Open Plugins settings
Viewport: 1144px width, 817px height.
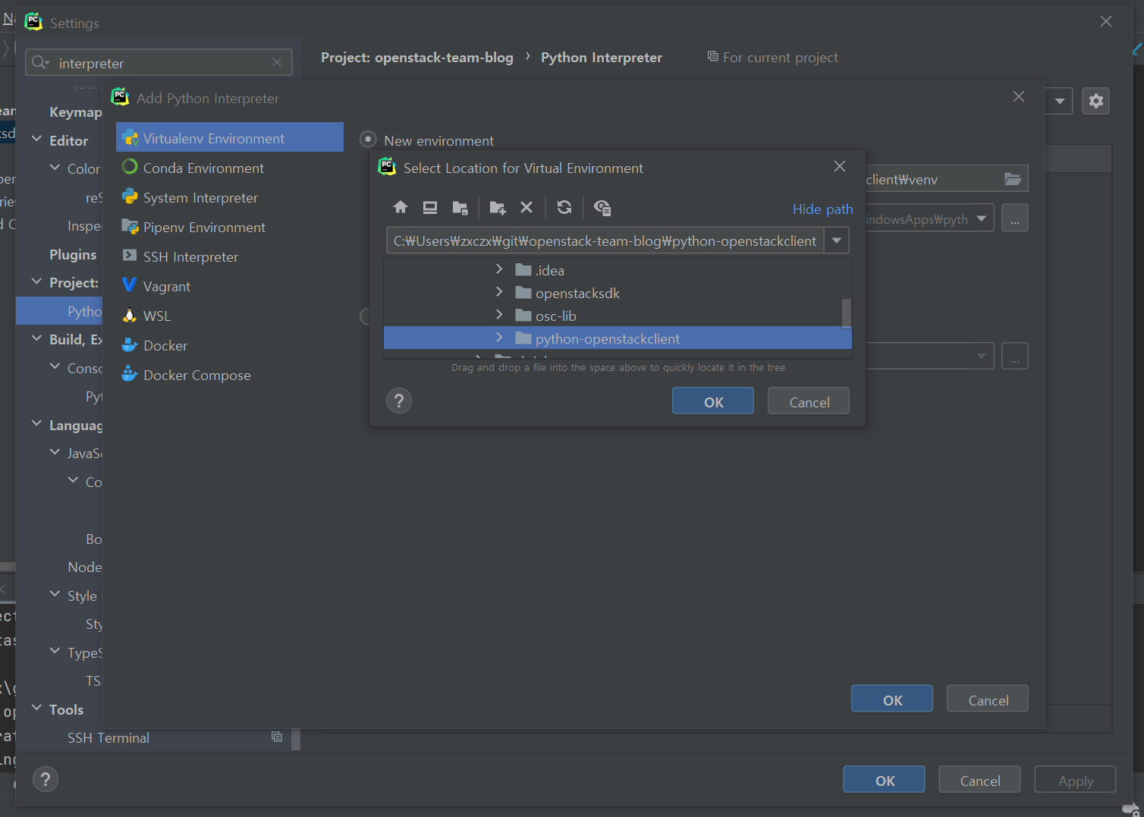coord(73,254)
